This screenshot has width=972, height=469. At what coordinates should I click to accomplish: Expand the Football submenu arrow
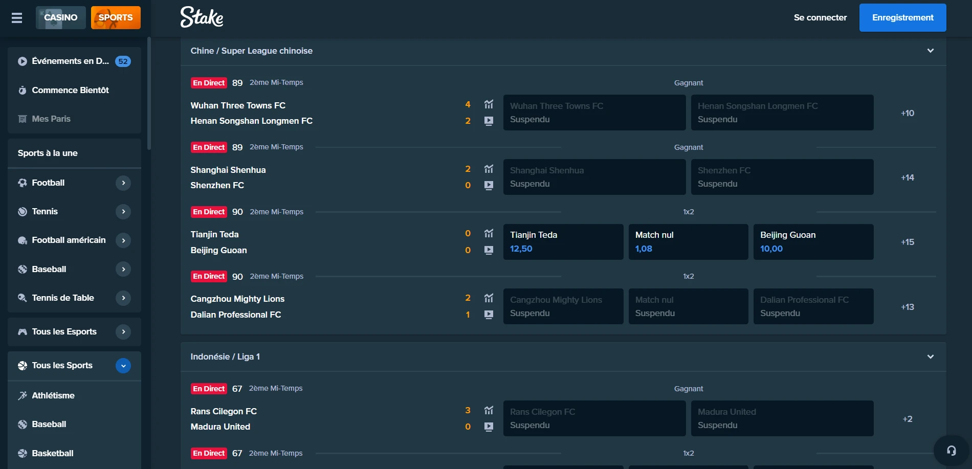(x=123, y=183)
